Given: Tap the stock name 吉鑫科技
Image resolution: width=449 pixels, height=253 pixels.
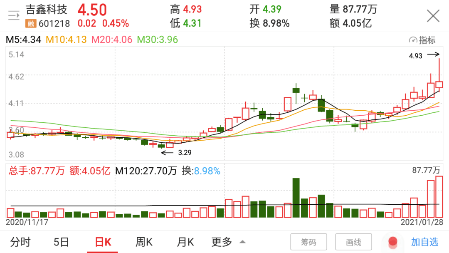Looking at the screenshot, I should [47, 10].
